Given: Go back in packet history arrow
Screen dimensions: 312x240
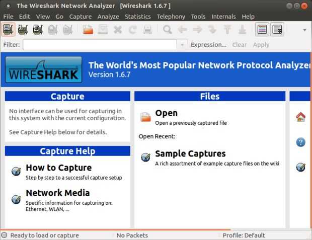Looking at the screenshot, I should 183,30.
